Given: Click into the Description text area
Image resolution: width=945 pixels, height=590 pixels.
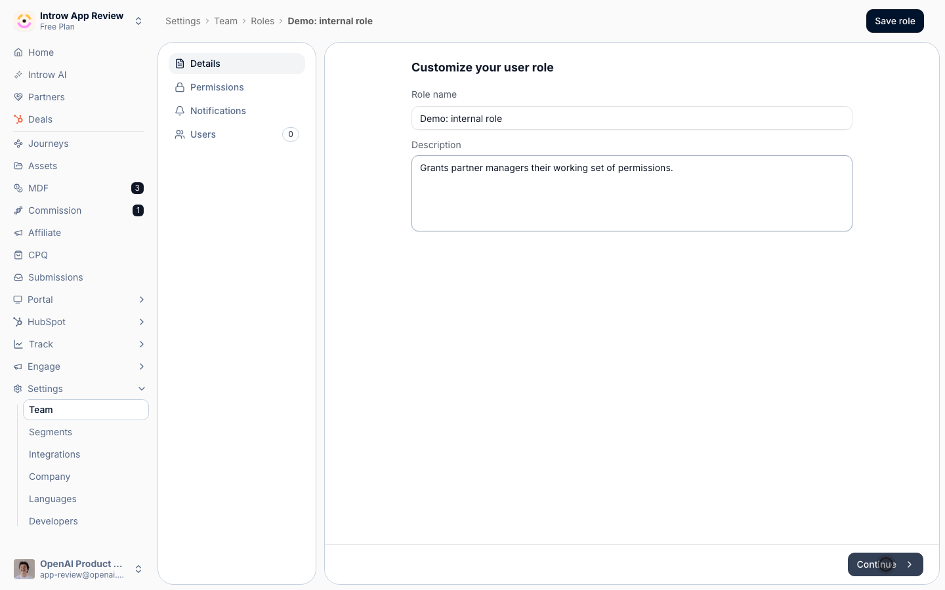Looking at the screenshot, I should (632, 193).
